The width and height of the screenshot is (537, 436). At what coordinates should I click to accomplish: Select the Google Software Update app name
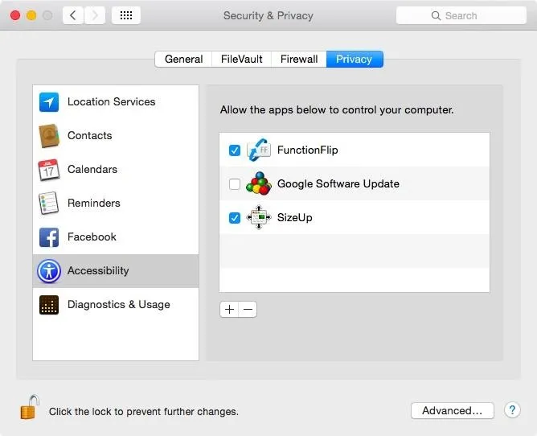pyautogui.click(x=338, y=183)
